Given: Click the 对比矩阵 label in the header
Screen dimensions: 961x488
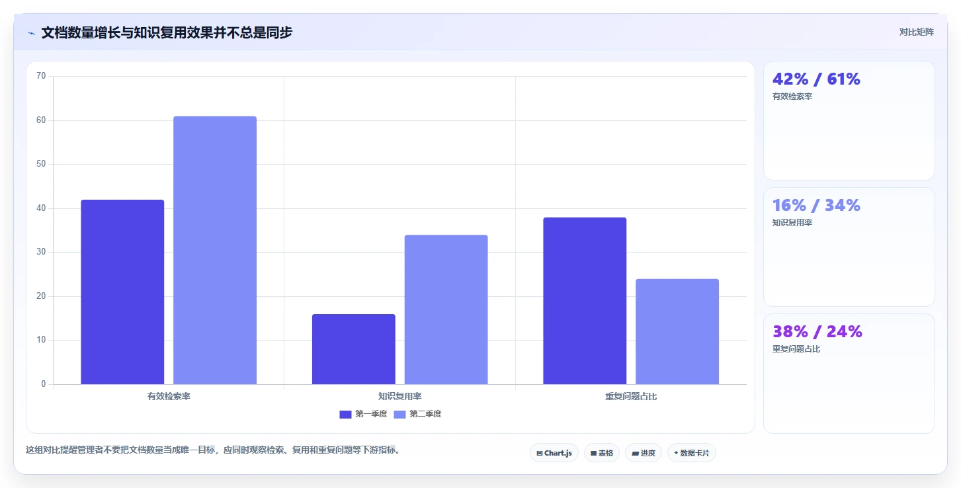Looking at the screenshot, I should (x=917, y=32).
